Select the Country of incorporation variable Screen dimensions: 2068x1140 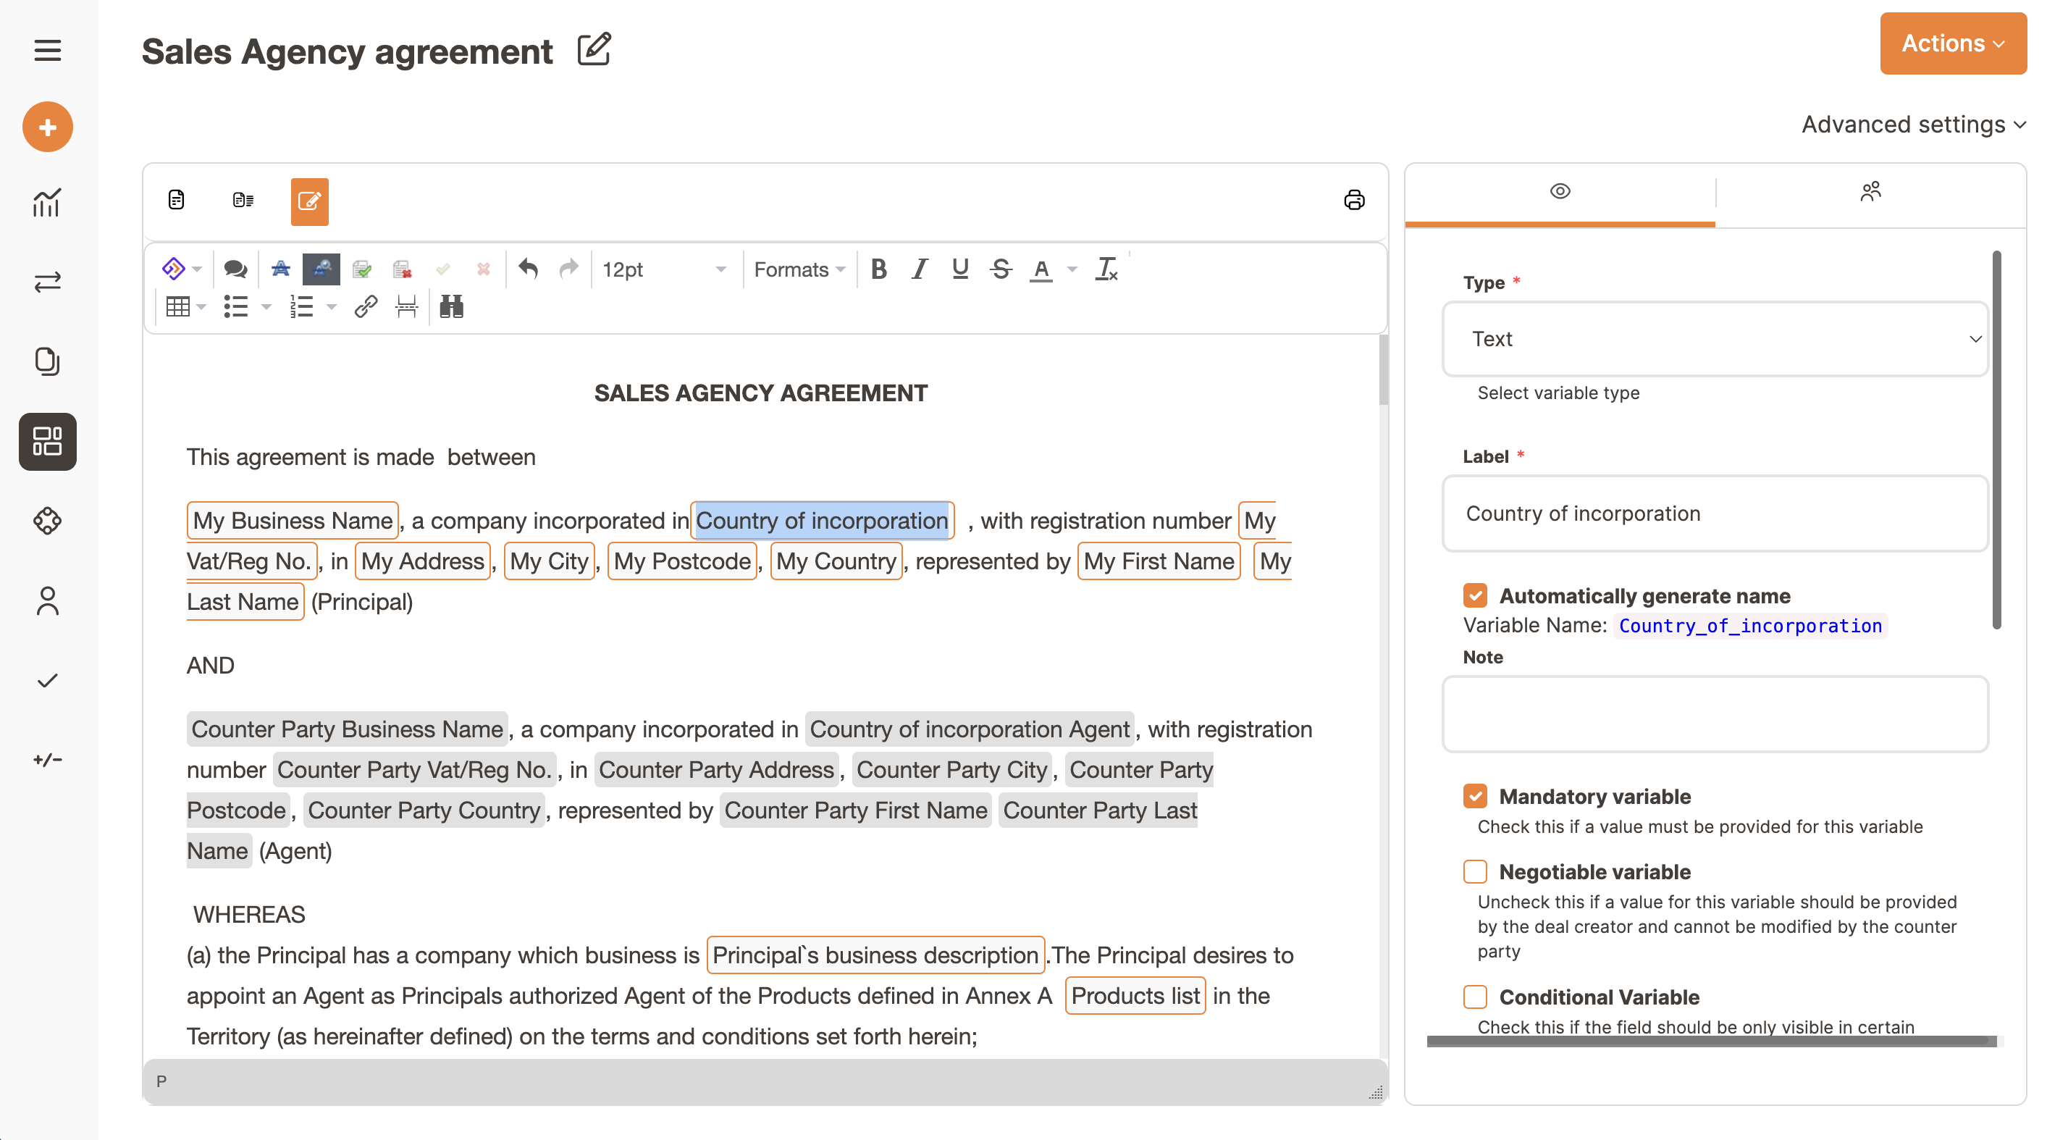[x=822, y=521]
